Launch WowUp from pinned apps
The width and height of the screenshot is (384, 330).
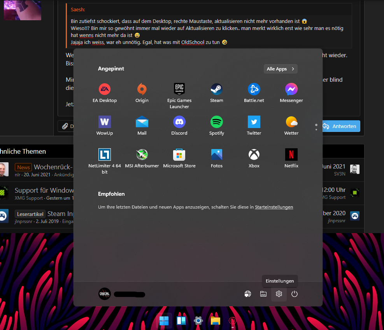coord(105,126)
